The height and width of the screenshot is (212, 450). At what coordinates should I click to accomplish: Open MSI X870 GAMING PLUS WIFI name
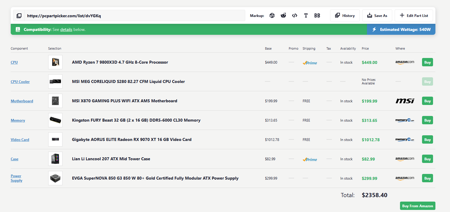coord(125,101)
